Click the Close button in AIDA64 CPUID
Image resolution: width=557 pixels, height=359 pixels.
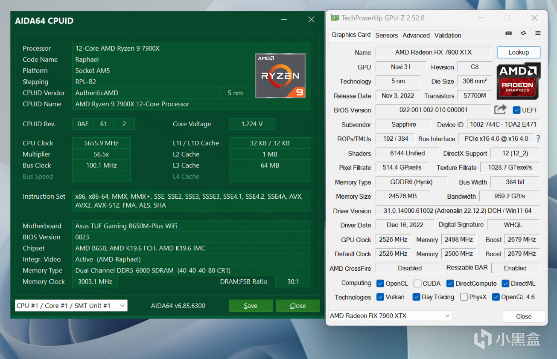pyautogui.click(x=297, y=306)
